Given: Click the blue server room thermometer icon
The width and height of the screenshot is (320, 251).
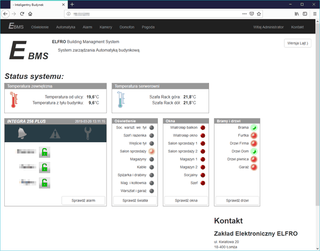Looking at the screenshot, I should (121, 99).
